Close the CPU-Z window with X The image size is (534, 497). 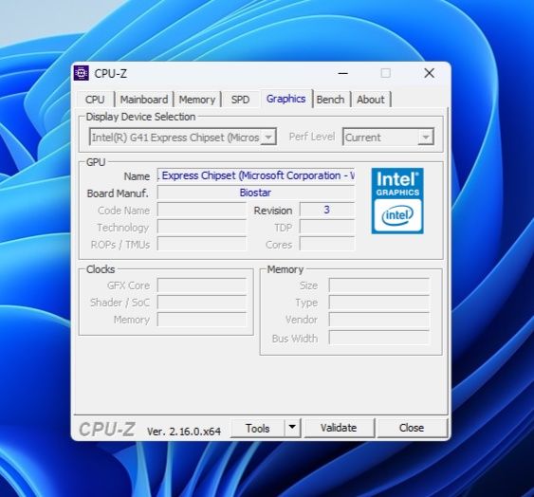point(429,73)
